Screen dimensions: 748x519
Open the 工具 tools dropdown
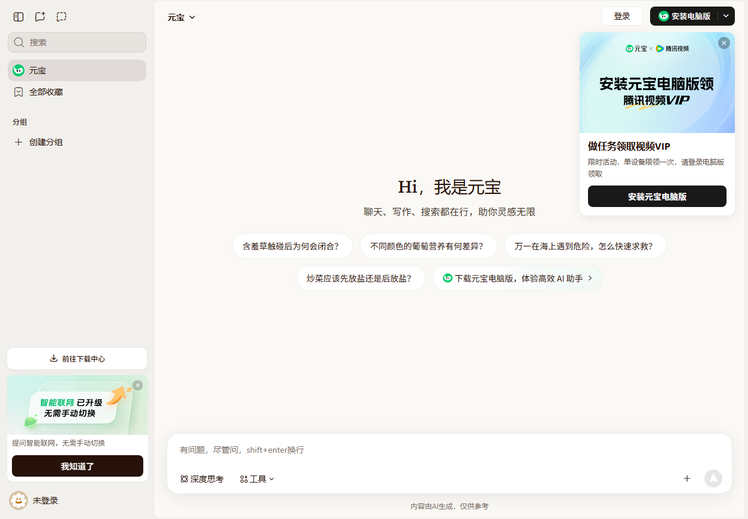point(257,479)
